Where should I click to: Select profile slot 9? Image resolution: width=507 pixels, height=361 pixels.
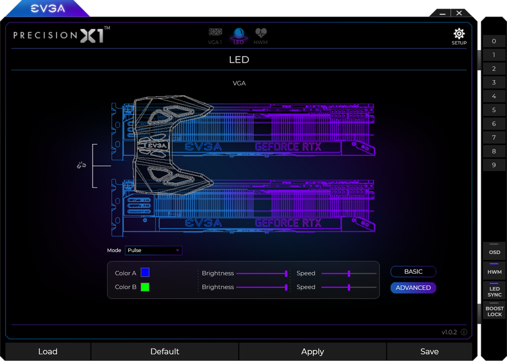coord(494,165)
